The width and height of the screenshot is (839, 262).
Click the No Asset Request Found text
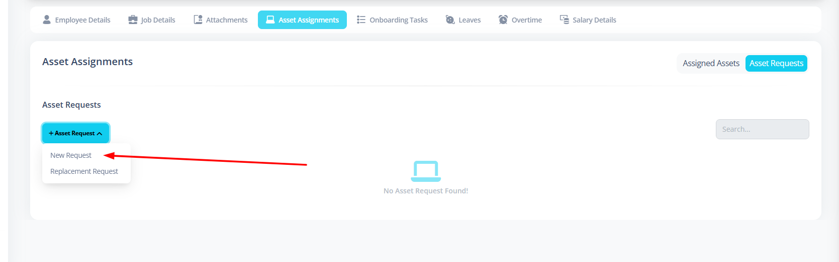coord(426,191)
